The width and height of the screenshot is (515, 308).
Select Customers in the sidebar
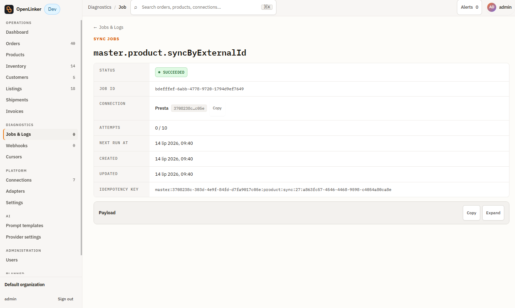tap(40, 77)
